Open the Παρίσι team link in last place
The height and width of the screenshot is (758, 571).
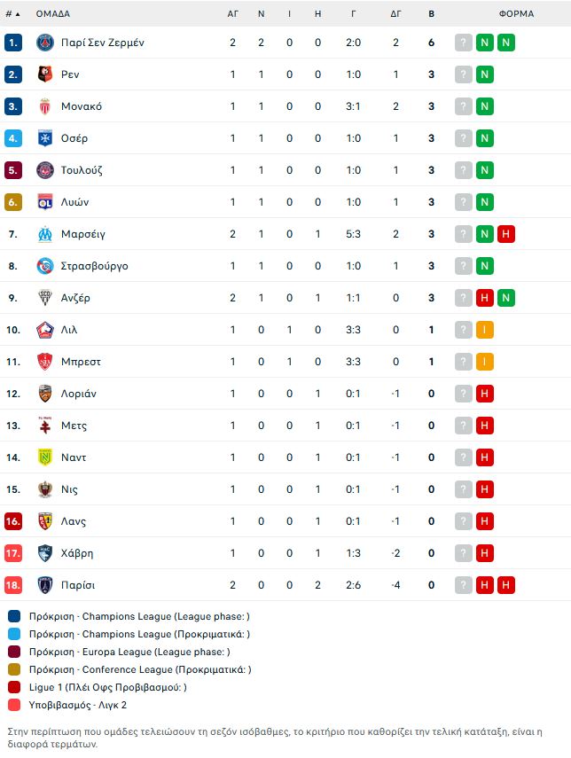pos(78,585)
